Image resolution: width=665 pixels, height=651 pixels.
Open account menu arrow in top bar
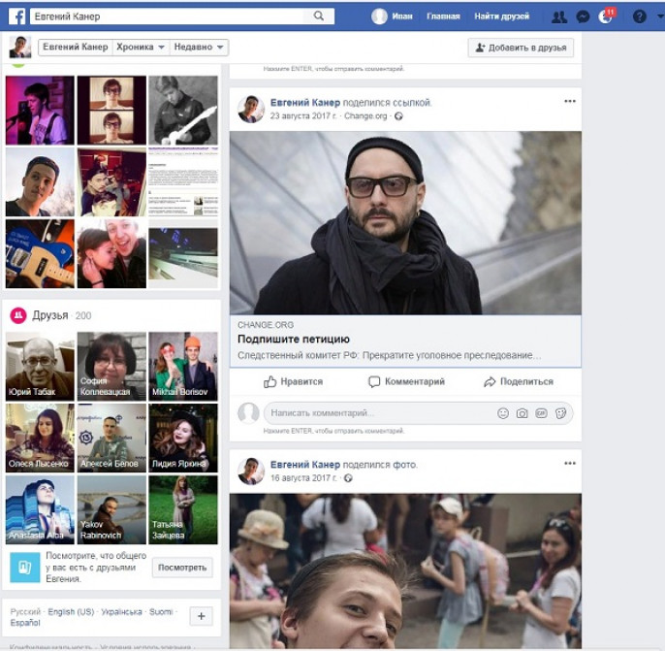(x=660, y=16)
